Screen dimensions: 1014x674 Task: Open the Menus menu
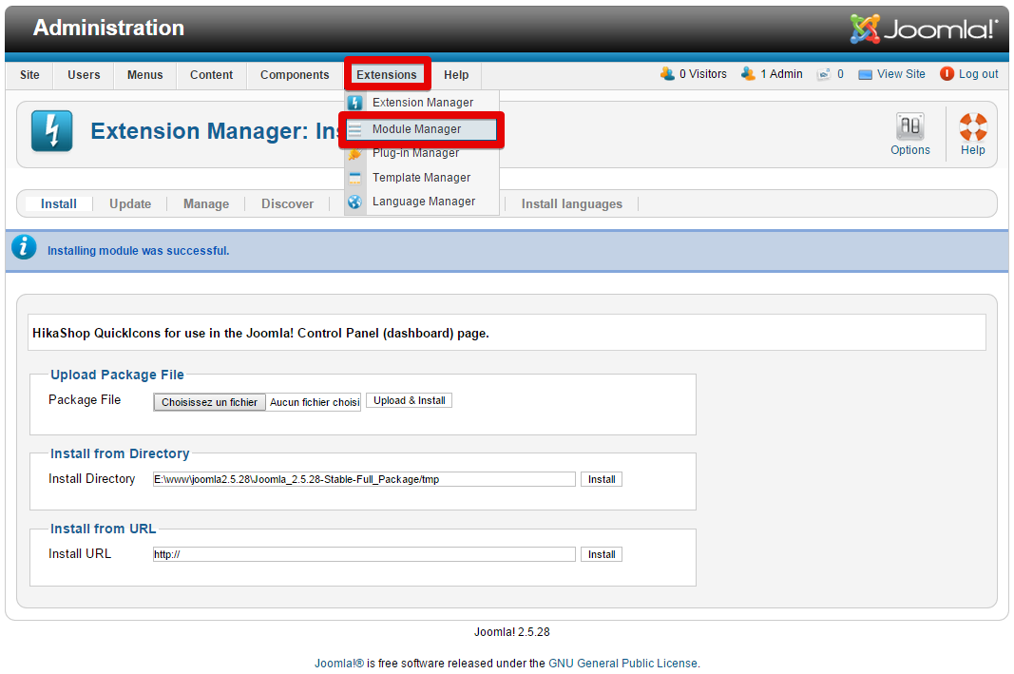(x=144, y=75)
